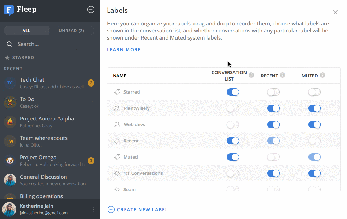The image size is (347, 219).
Task: Enable Recent column for Starred label
Action: (273, 92)
